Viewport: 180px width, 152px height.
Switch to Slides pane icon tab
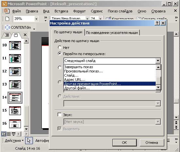click(x=16, y=35)
